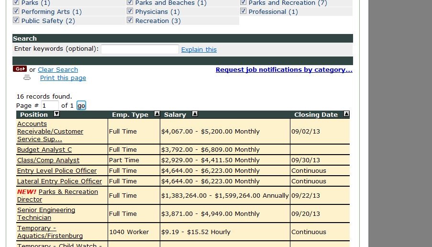The width and height of the screenshot is (432, 247).
Task: Click salary $9.19 - $15.52 Hourly
Action: pos(196,232)
